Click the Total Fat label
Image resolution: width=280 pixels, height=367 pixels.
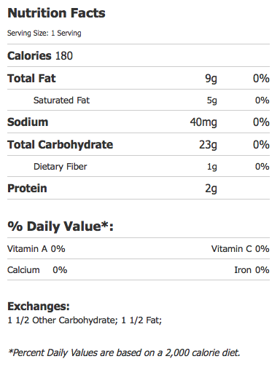(x=31, y=78)
